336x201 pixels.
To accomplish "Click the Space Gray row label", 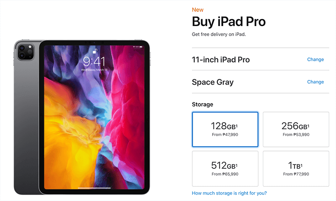I will coord(213,82).
